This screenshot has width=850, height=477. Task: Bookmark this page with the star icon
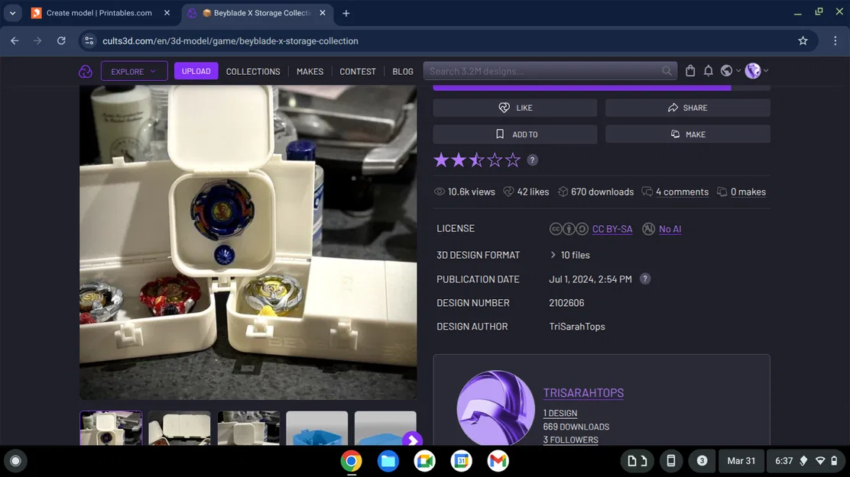click(803, 40)
